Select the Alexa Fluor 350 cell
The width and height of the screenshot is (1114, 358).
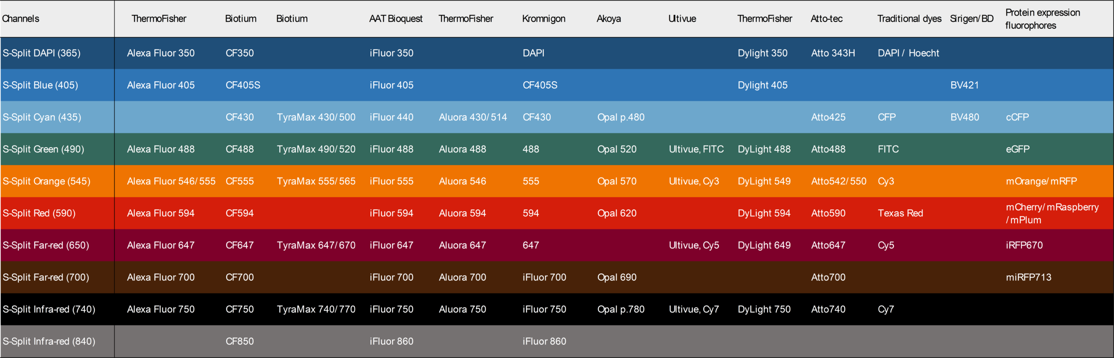click(161, 53)
